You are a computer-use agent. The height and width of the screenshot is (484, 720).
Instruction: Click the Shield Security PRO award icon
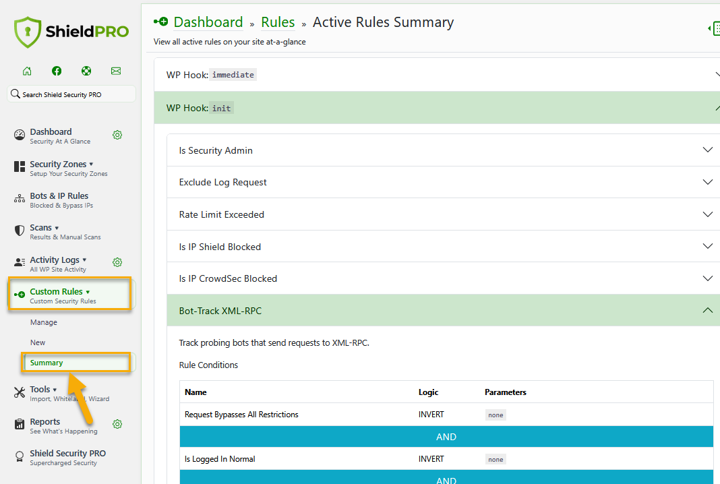point(20,456)
